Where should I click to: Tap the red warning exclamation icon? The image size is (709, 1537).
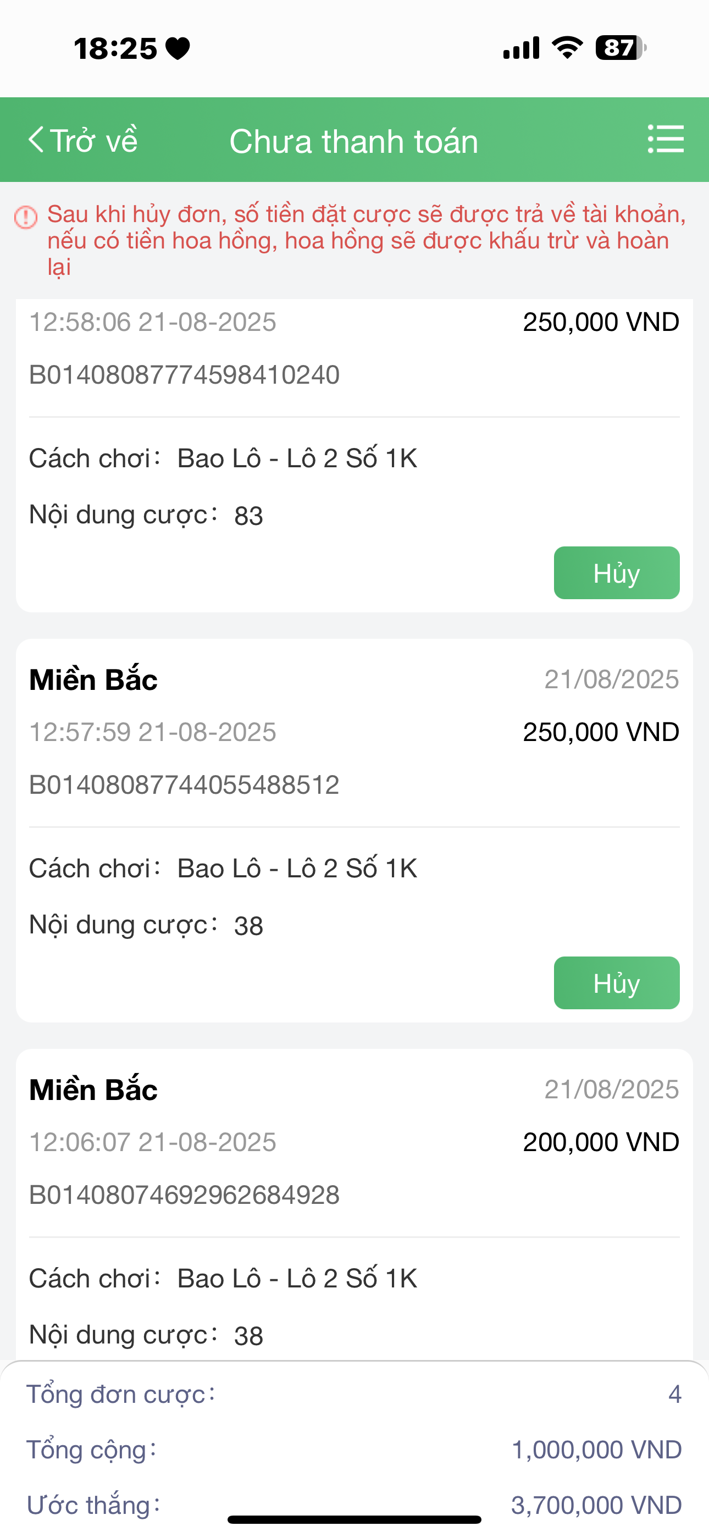click(26, 217)
